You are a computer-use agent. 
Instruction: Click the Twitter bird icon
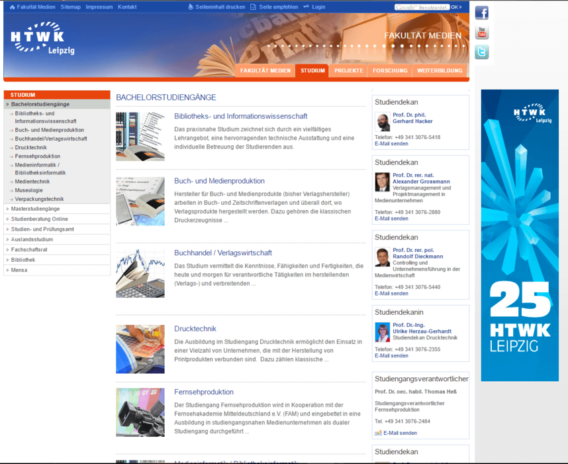click(481, 52)
